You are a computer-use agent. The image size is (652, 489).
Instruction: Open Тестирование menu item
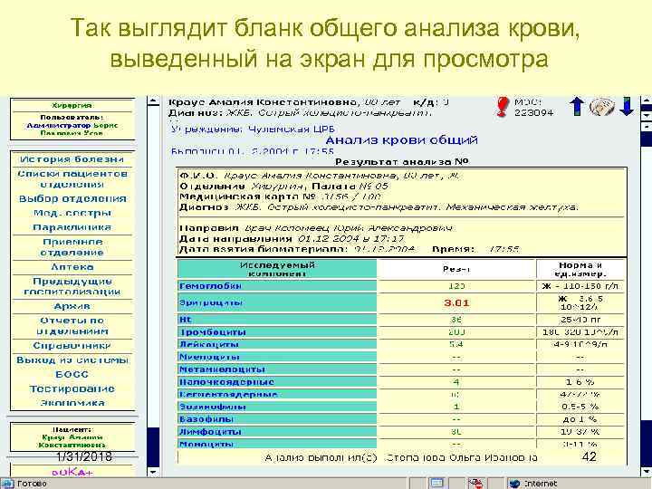point(72,388)
